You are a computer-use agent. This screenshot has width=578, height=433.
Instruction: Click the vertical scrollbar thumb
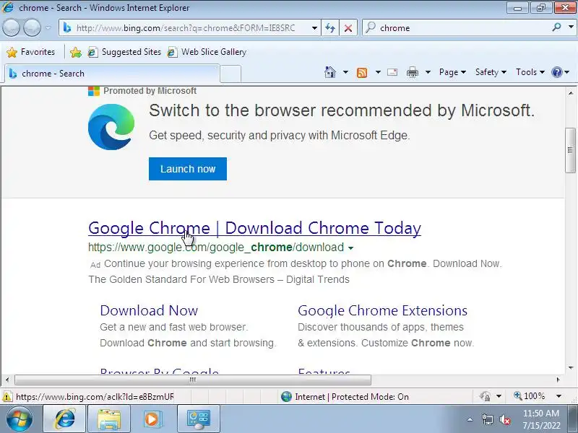[x=570, y=150]
